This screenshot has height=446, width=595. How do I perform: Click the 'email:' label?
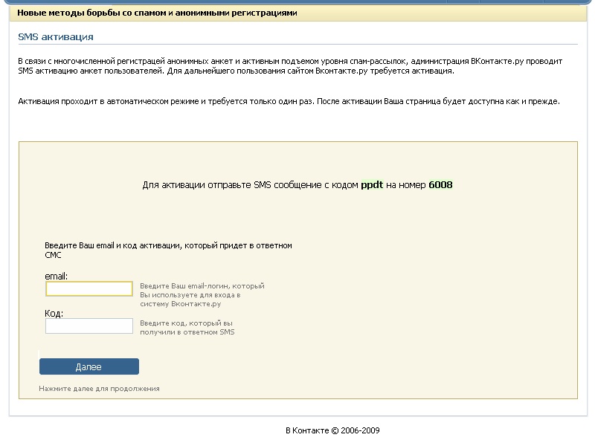[57, 276]
